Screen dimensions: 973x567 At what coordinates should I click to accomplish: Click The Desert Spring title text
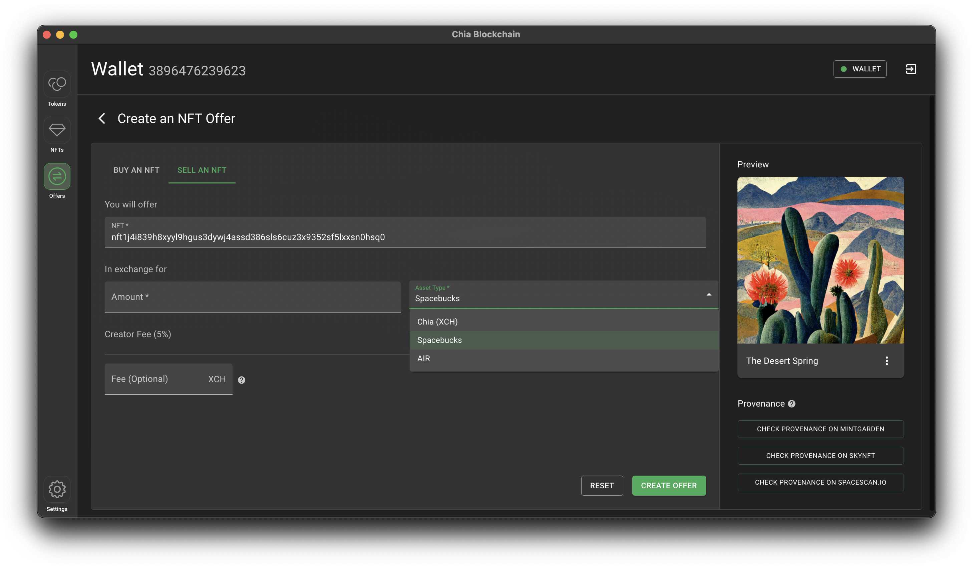pyautogui.click(x=782, y=361)
